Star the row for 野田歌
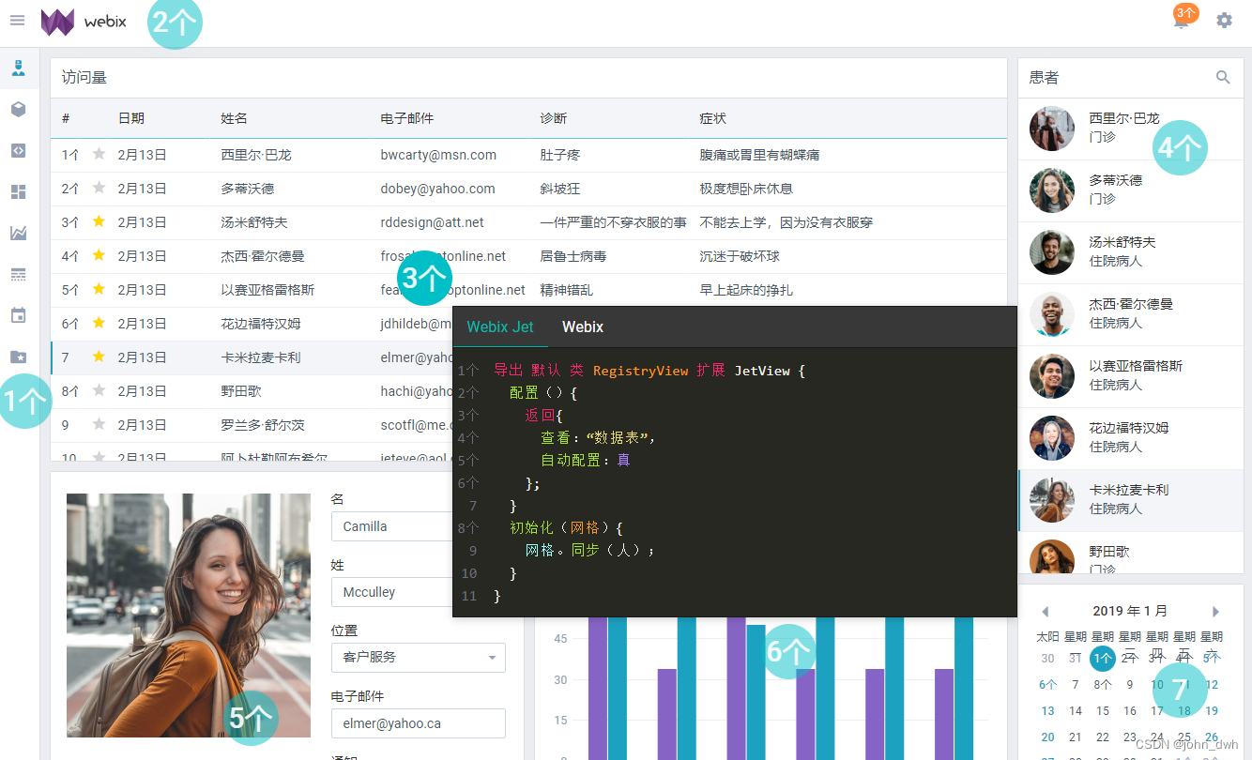The width and height of the screenshot is (1252, 760). [x=99, y=391]
